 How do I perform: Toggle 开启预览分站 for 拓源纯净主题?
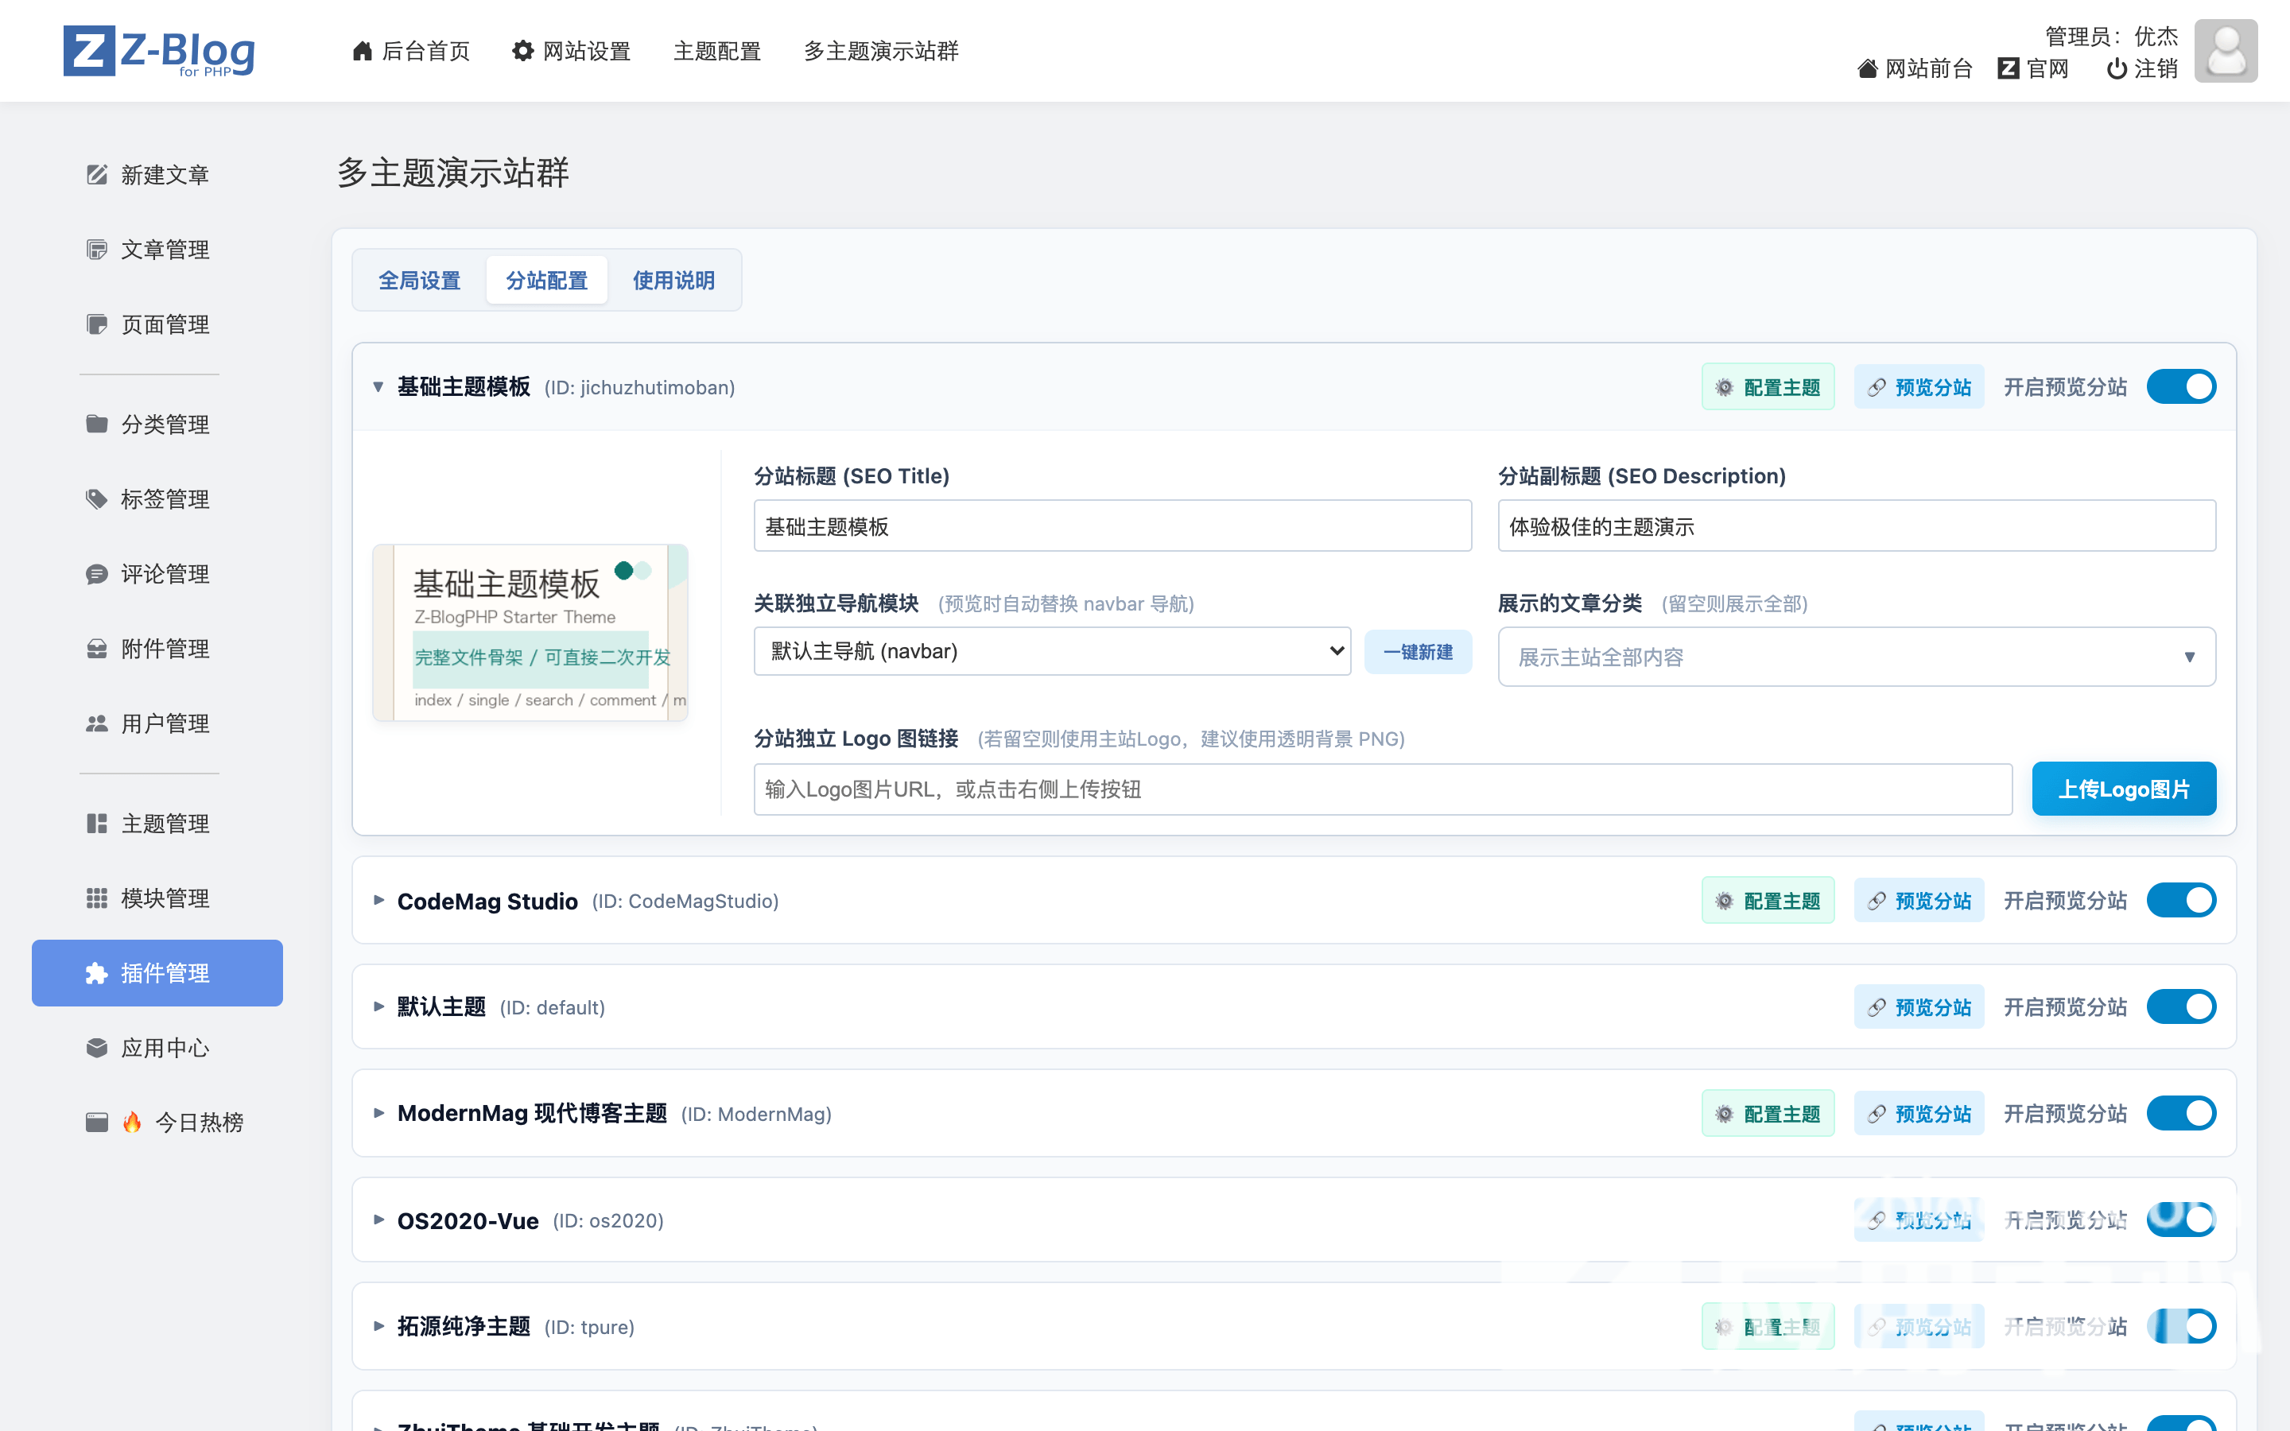(2181, 1327)
